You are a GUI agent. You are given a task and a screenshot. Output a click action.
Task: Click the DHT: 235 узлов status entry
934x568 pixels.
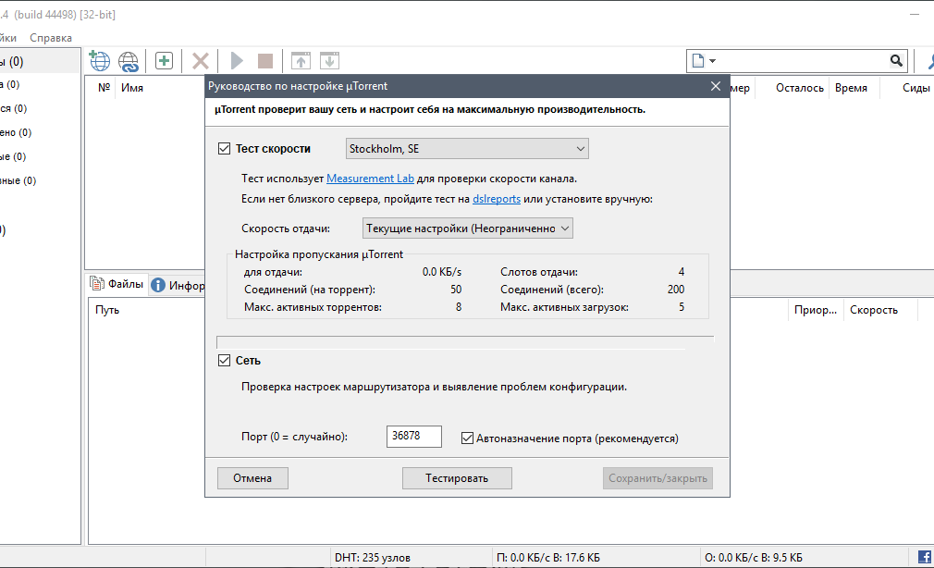coord(373,558)
